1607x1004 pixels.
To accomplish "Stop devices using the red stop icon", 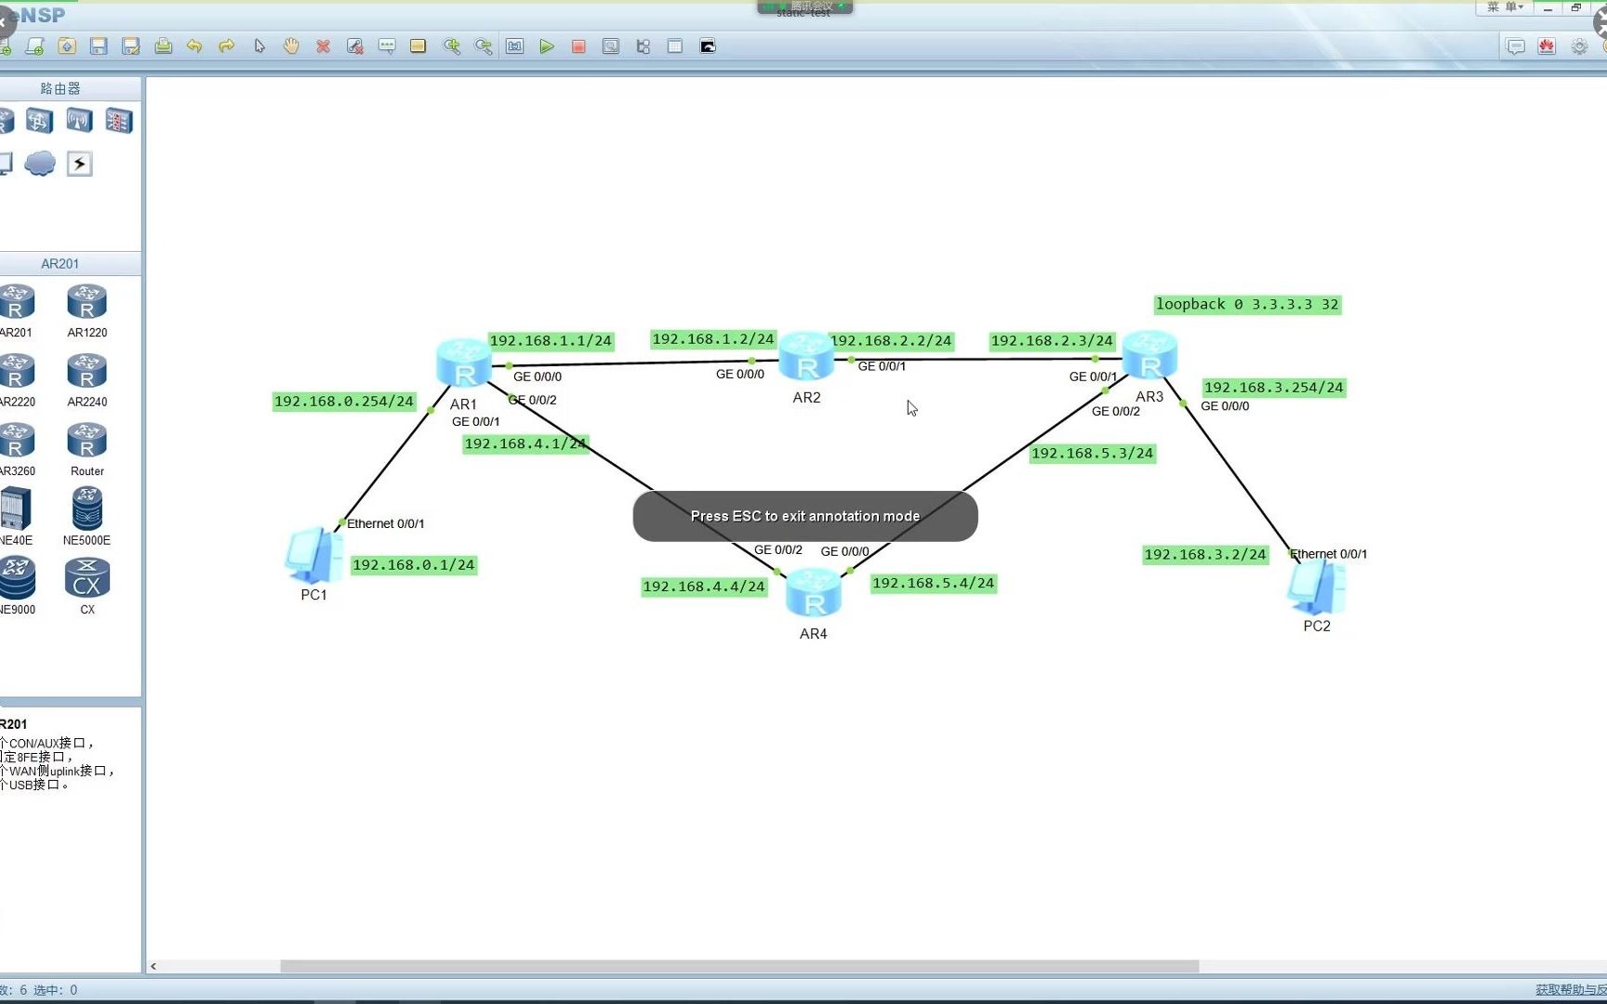I will tap(578, 46).
